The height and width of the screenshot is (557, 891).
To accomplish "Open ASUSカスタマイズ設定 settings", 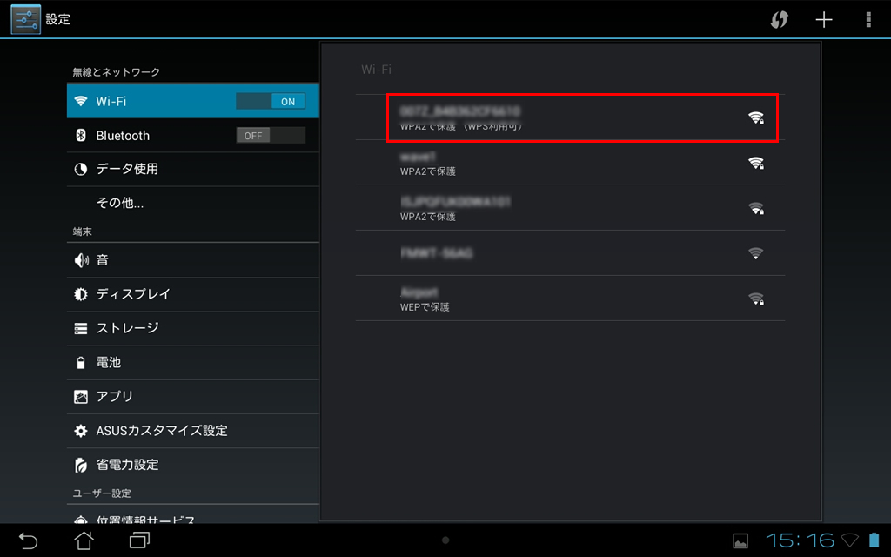I will click(193, 431).
